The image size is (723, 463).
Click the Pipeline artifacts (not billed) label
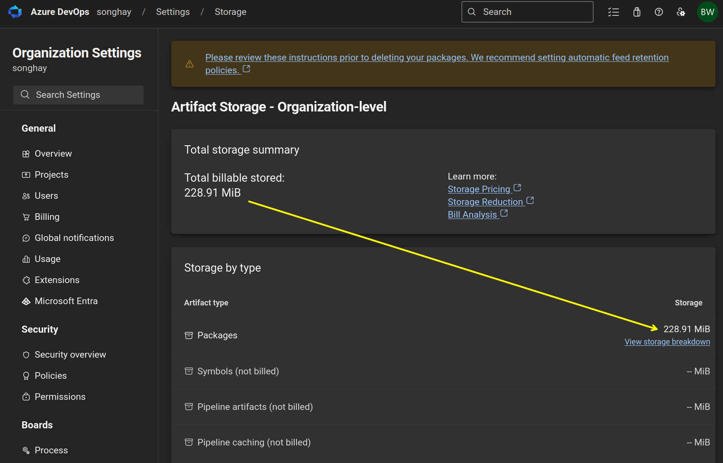tap(255, 407)
